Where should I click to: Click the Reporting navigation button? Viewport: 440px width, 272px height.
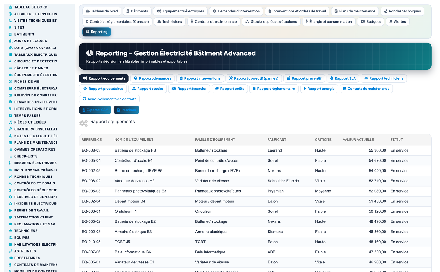pos(97,32)
